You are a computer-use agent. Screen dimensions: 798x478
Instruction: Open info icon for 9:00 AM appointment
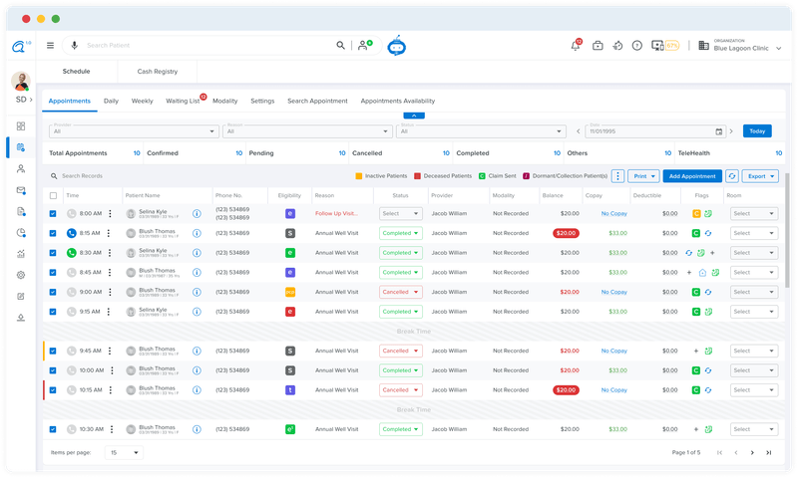[197, 292]
